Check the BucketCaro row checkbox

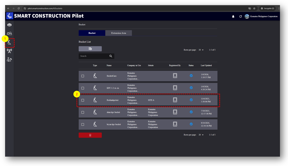point(83,76)
